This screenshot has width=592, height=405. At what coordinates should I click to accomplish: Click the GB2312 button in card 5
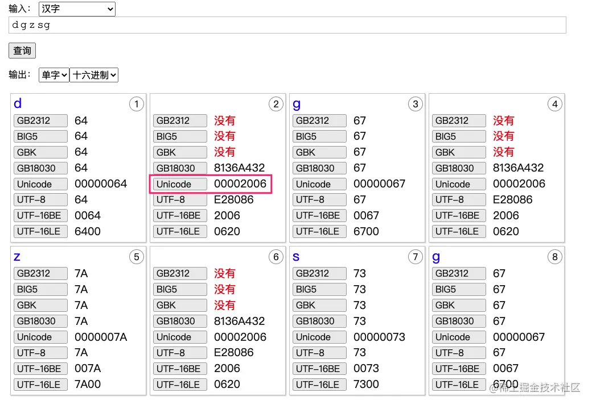(x=41, y=274)
